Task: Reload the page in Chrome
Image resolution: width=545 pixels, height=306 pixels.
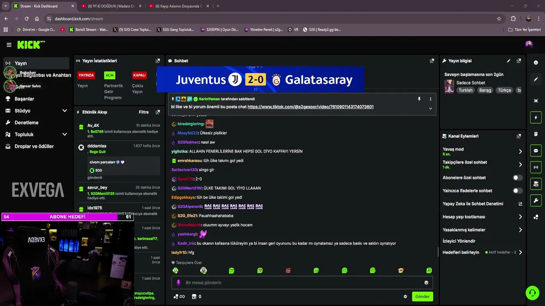Action: click(x=26, y=19)
